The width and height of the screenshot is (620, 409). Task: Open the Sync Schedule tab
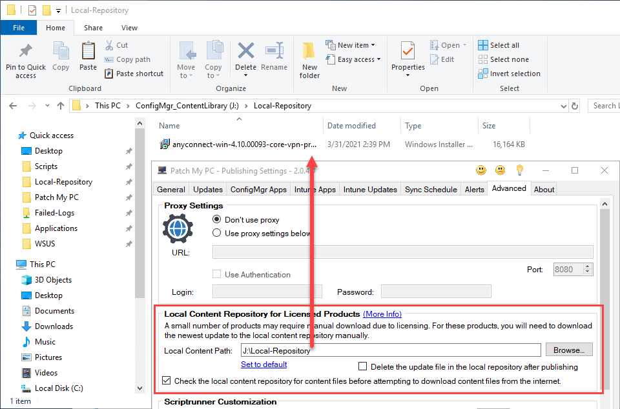pos(431,190)
